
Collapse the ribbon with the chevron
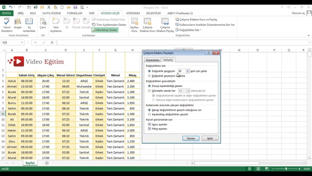[308, 35]
